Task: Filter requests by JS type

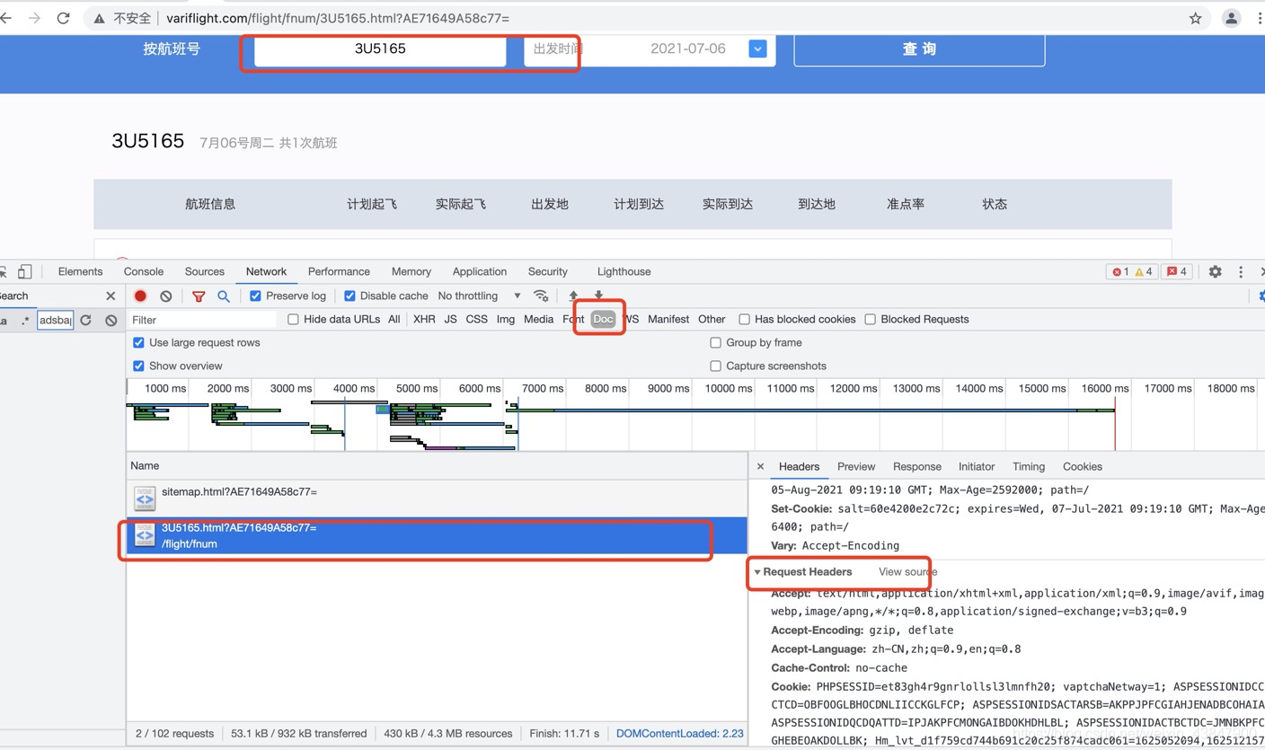Action: pyautogui.click(x=450, y=319)
